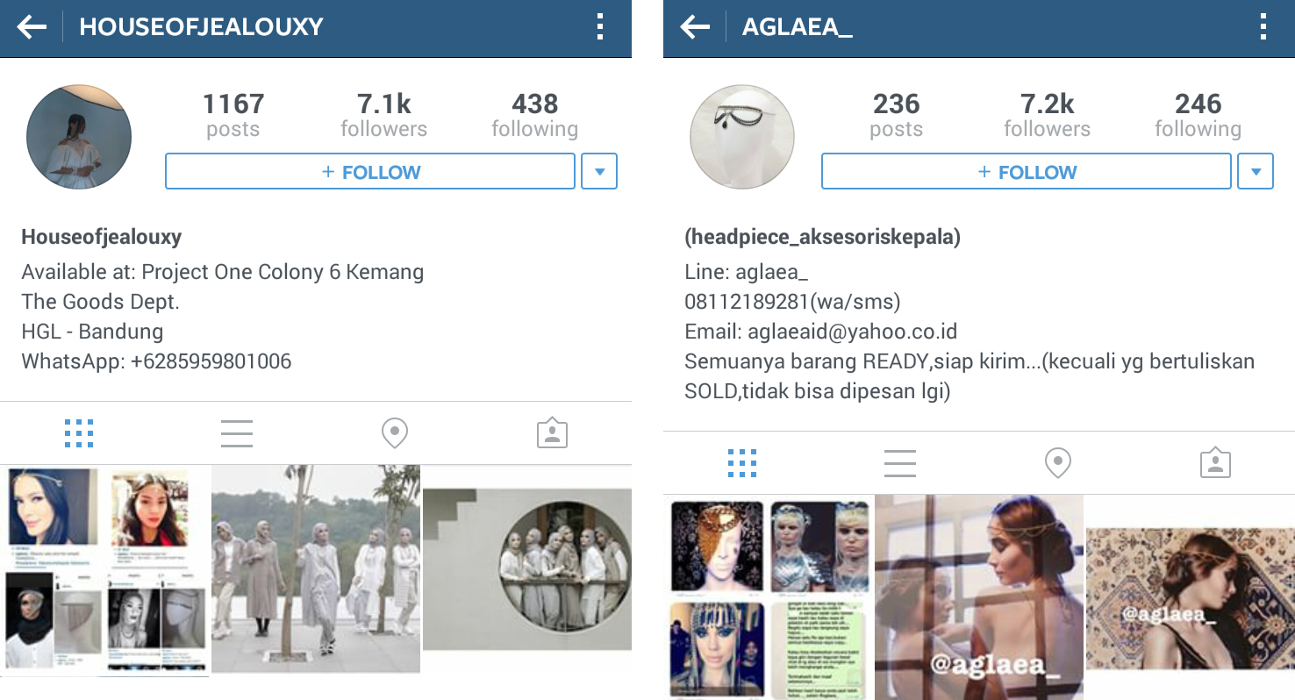
Task: Open post thumbnail of hijab group outdoors
Action: click(316, 568)
